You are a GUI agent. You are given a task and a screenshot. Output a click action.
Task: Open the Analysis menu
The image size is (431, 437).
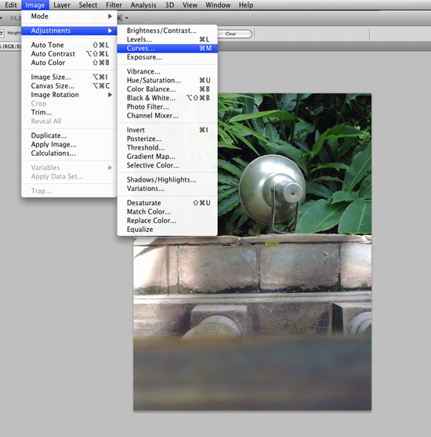143,5
